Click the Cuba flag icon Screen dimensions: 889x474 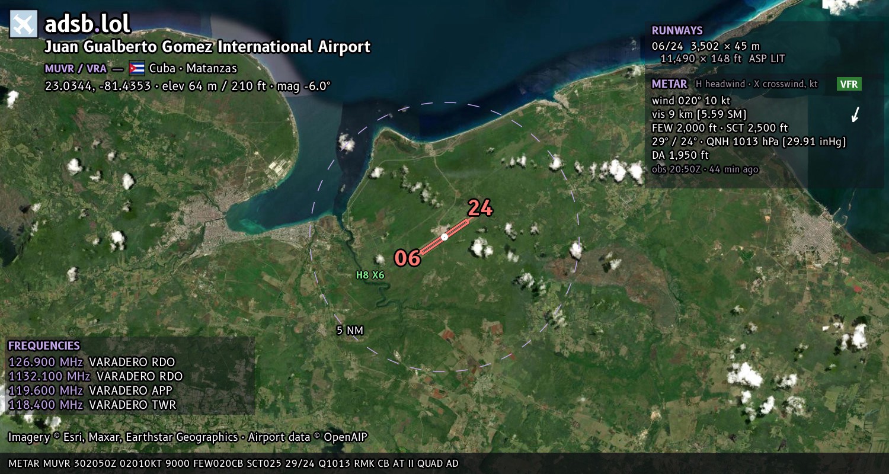pyautogui.click(x=137, y=68)
